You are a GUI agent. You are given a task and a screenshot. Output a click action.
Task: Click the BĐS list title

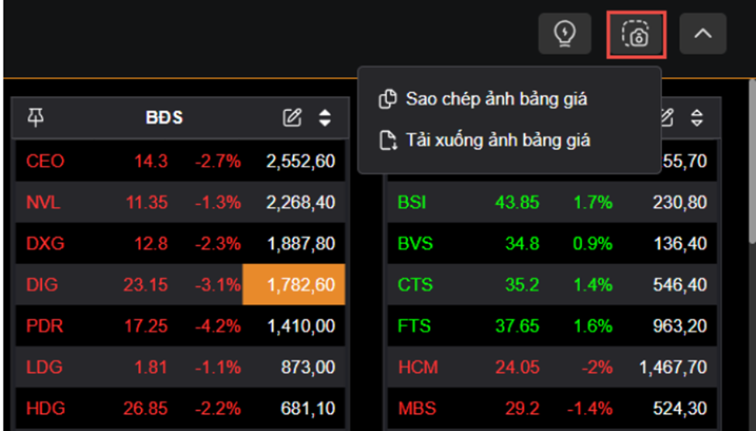click(164, 117)
